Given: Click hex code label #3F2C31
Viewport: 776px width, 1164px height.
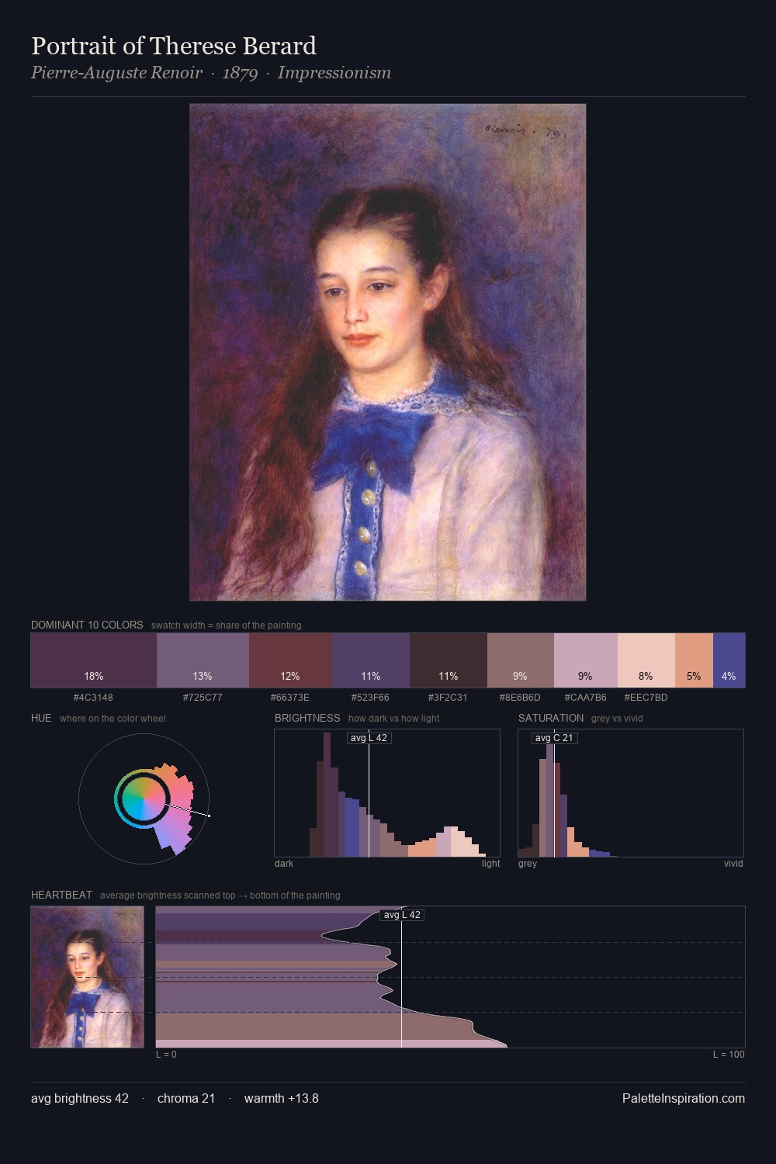Looking at the screenshot, I should pos(448,698).
